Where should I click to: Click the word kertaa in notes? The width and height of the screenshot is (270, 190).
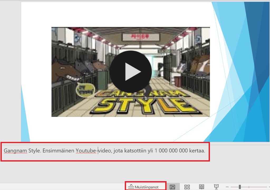coord(197,151)
